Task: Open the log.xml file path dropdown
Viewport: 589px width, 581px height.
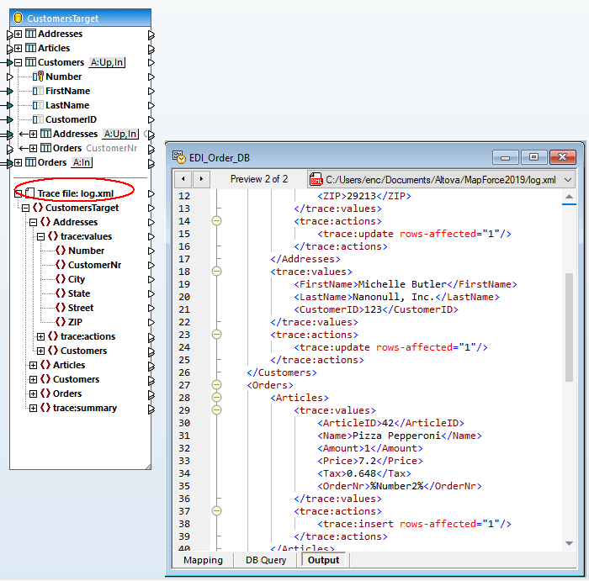Action: [568, 179]
